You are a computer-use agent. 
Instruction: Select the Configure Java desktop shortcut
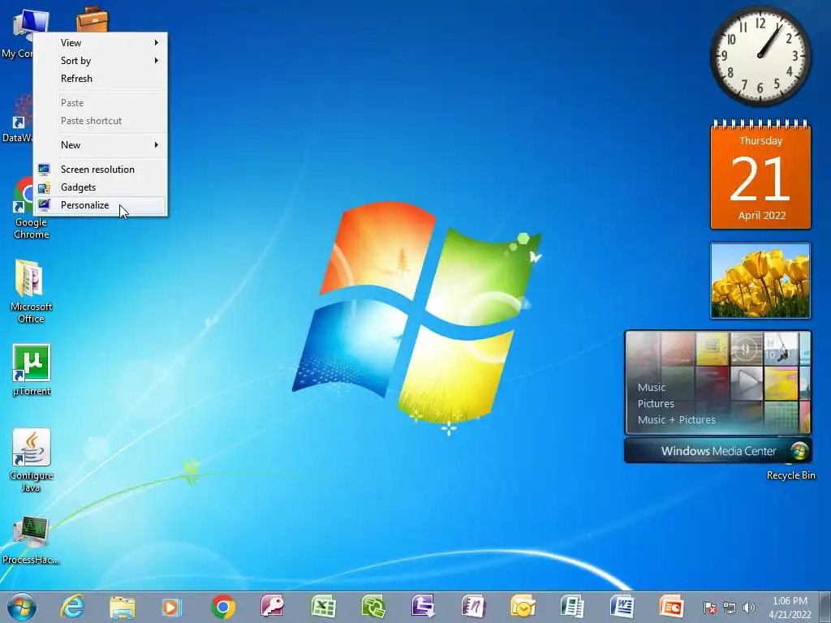point(32,461)
